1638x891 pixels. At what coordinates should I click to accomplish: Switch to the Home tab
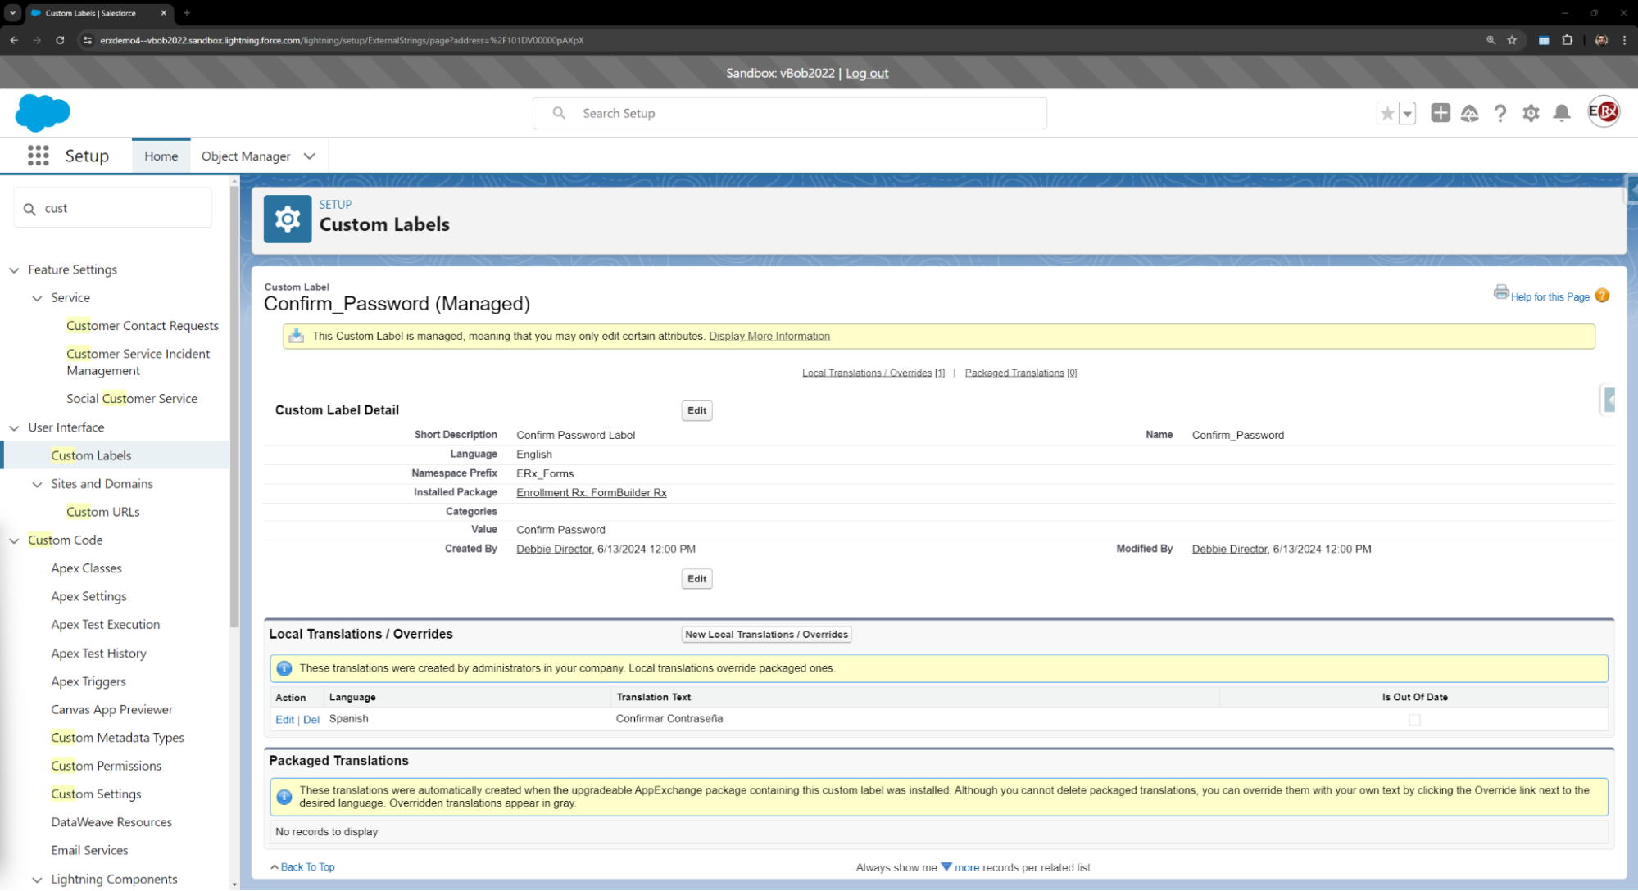(x=161, y=156)
